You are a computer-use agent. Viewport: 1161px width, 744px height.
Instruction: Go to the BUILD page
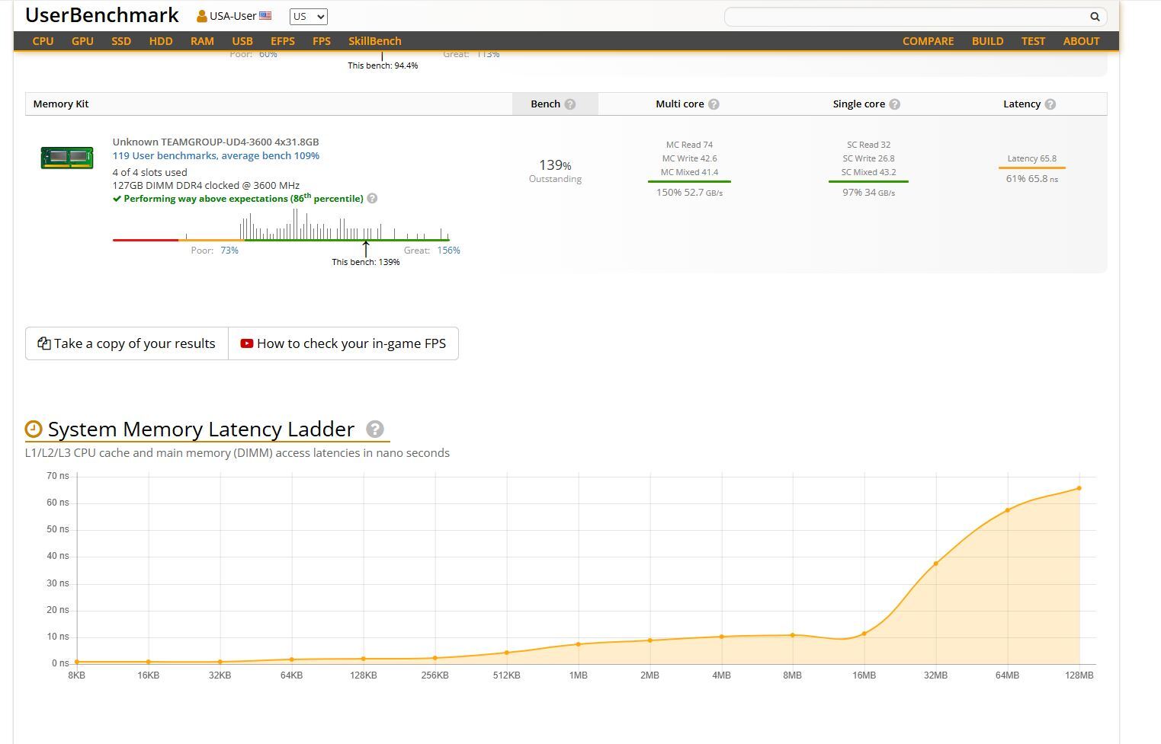coord(987,41)
